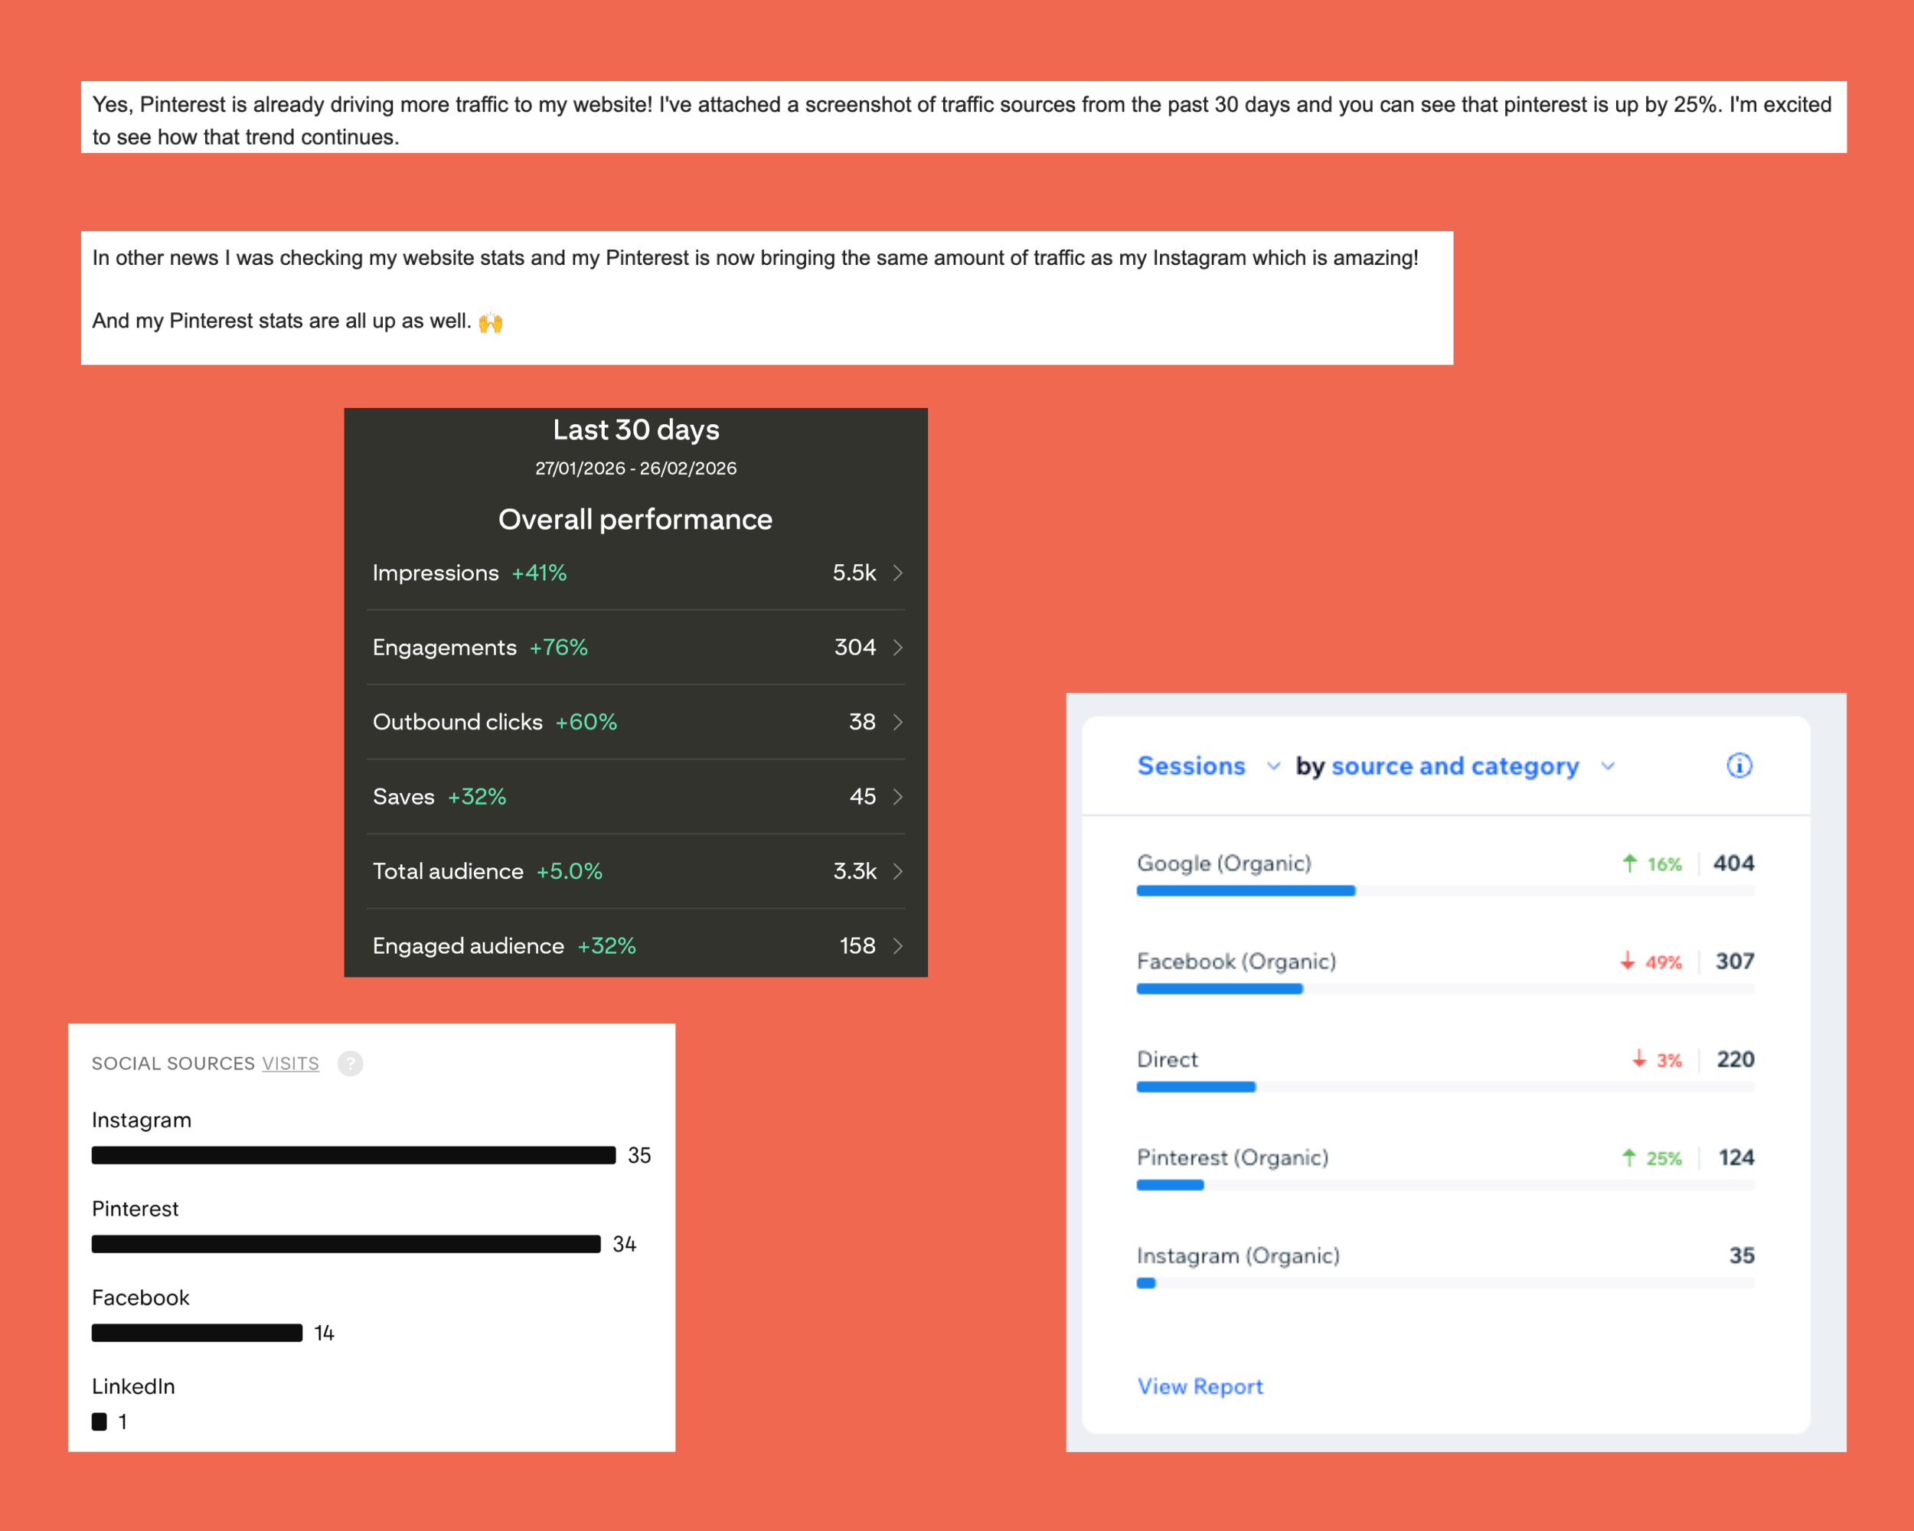Open Outbound clicks details chevron

point(898,722)
